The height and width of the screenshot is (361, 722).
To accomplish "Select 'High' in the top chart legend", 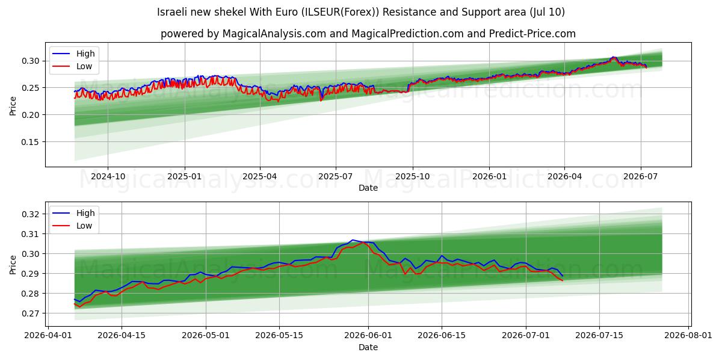I will pos(85,54).
